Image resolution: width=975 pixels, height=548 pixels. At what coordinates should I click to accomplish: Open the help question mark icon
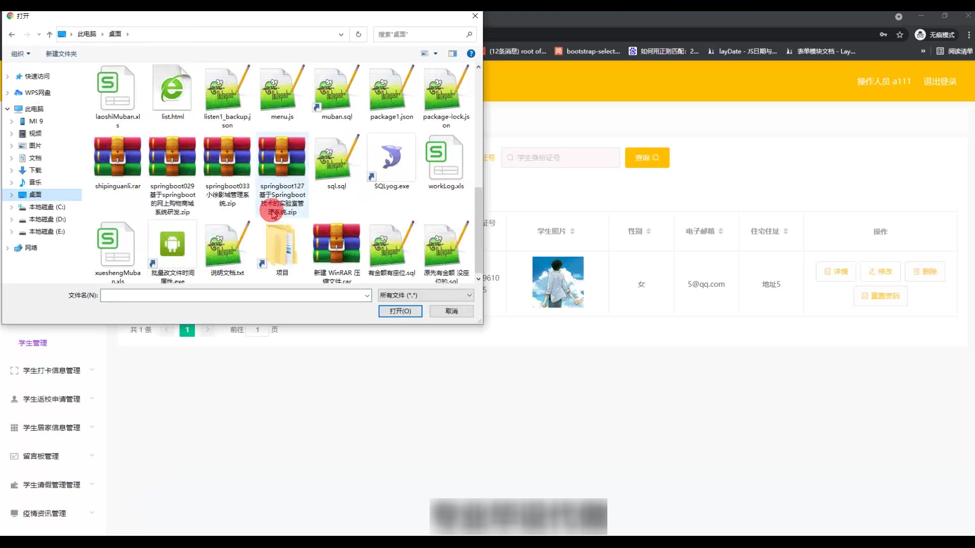(471, 54)
